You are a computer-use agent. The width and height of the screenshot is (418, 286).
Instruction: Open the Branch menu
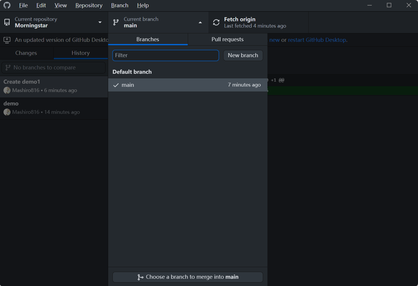[x=119, y=5]
